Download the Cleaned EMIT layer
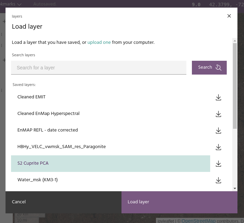The height and width of the screenshot is (223, 244). (x=218, y=97)
